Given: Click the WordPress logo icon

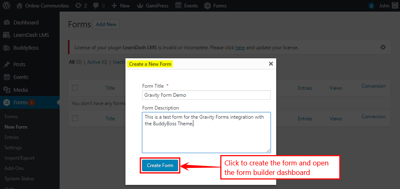Looking at the screenshot, I should coord(7,6).
